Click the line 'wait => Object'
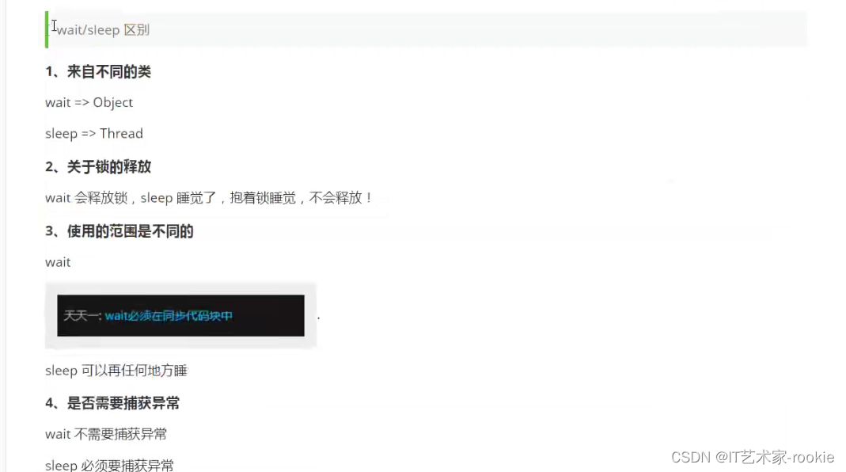The image size is (846, 472). click(89, 103)
